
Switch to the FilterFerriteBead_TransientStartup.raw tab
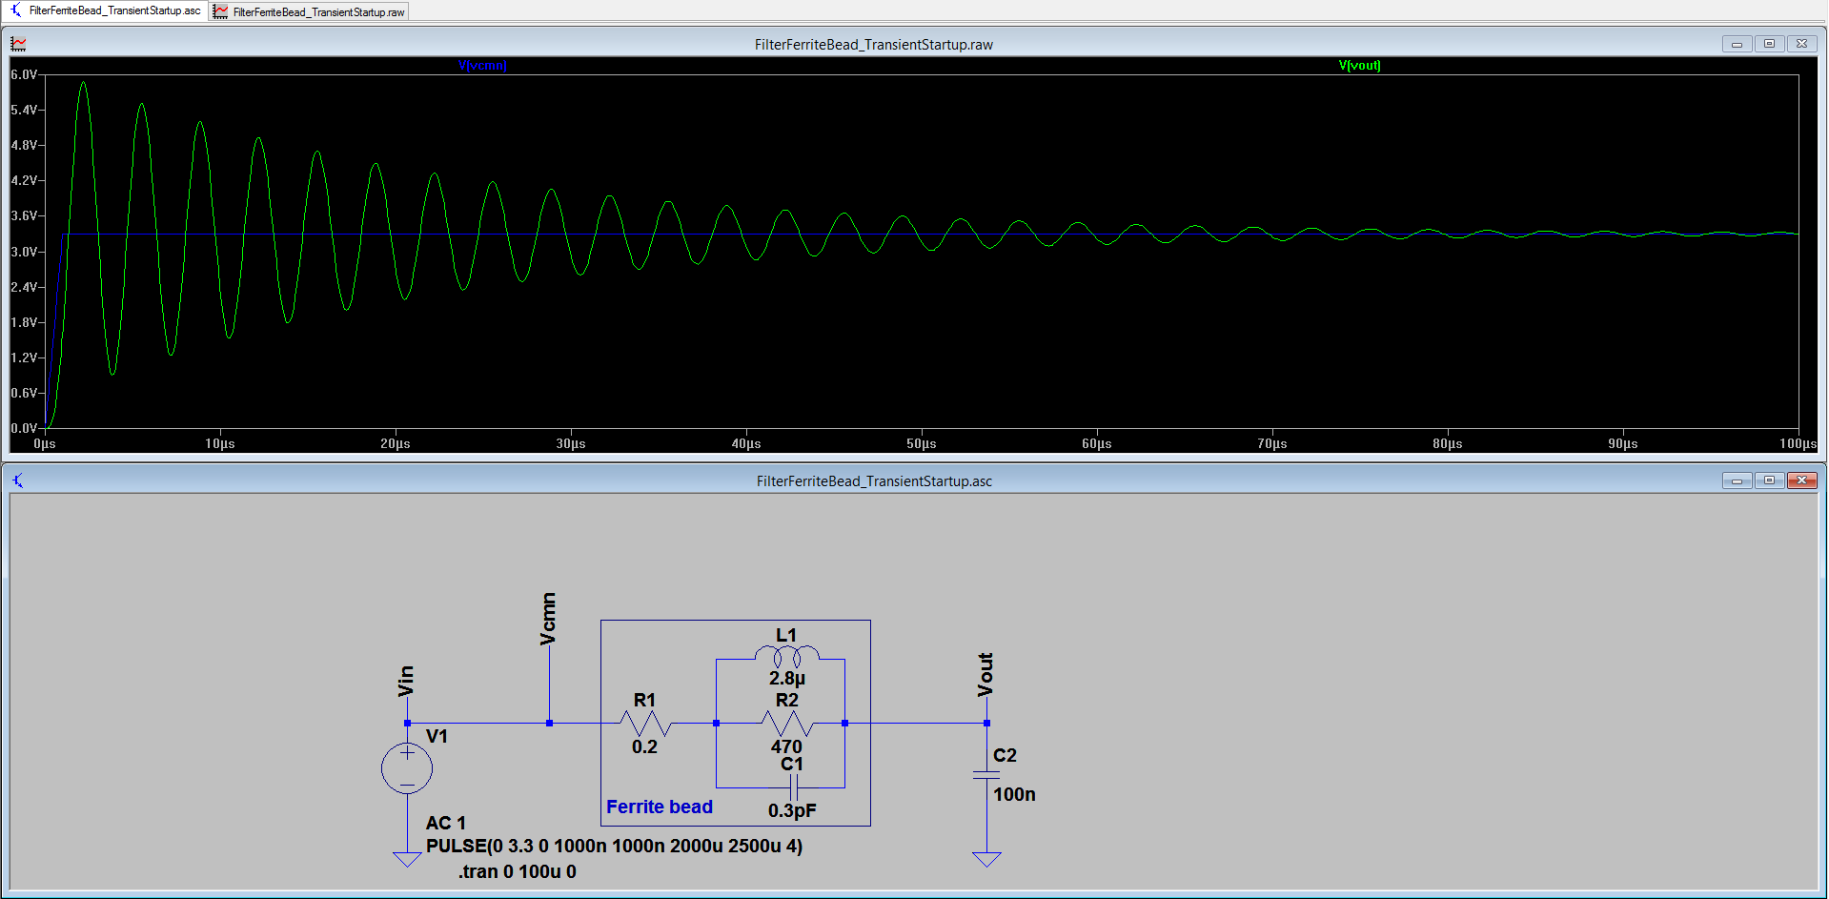tap(310, 11)
